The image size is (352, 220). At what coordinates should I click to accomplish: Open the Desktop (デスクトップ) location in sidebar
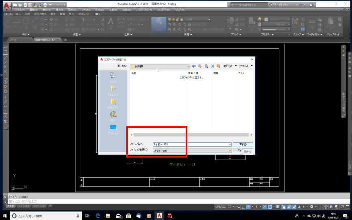113,130
